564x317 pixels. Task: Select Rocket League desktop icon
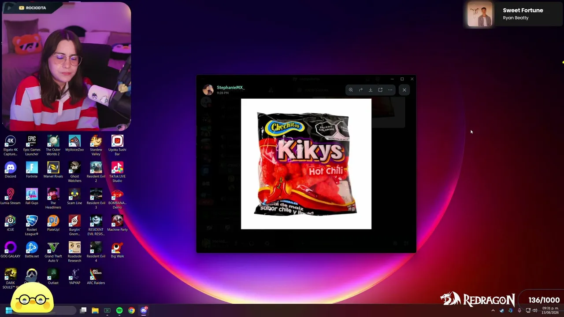32,225
